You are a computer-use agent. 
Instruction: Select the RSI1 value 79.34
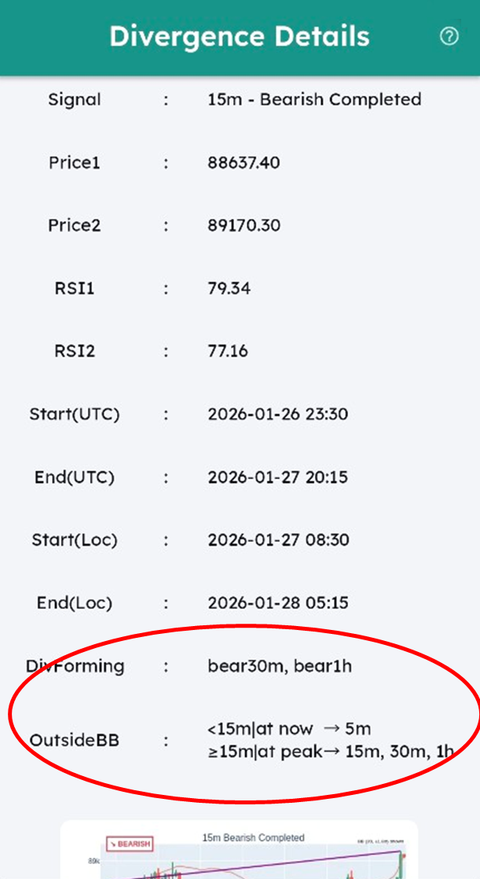click(x=229, y=288)
